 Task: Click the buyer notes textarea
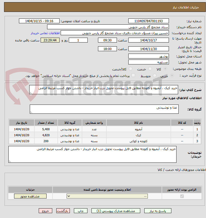92,154
